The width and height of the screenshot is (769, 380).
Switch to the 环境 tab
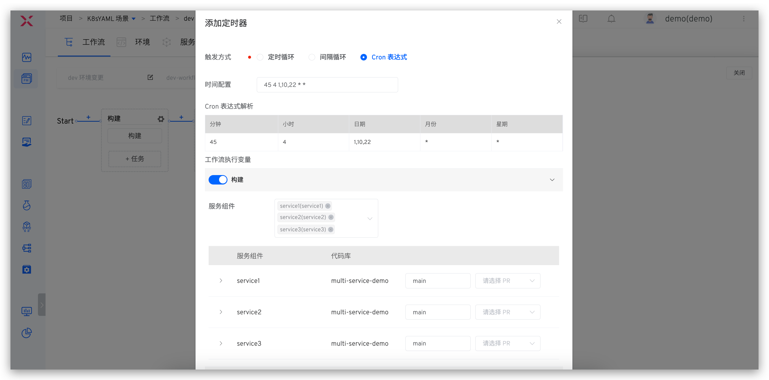(x=142, y=42)
